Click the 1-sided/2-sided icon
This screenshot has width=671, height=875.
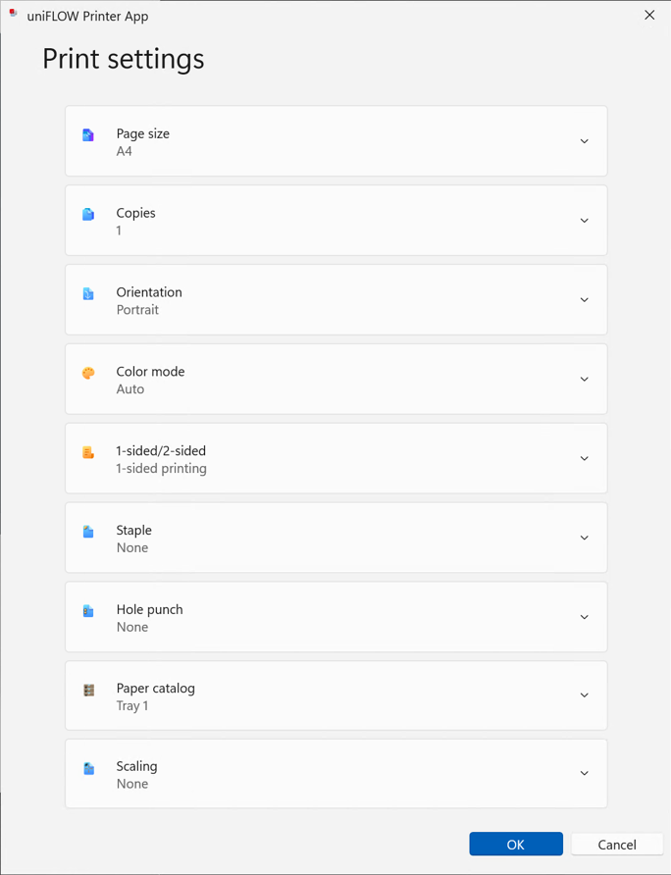[88, 452]
